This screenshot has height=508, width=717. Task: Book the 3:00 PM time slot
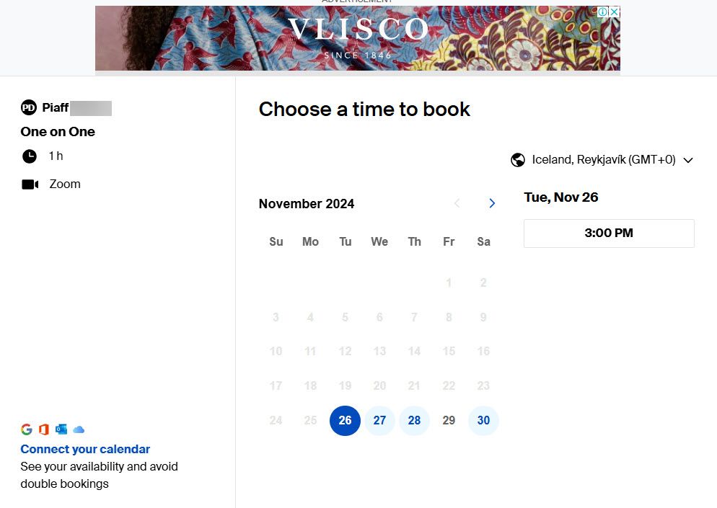point(608,233)
